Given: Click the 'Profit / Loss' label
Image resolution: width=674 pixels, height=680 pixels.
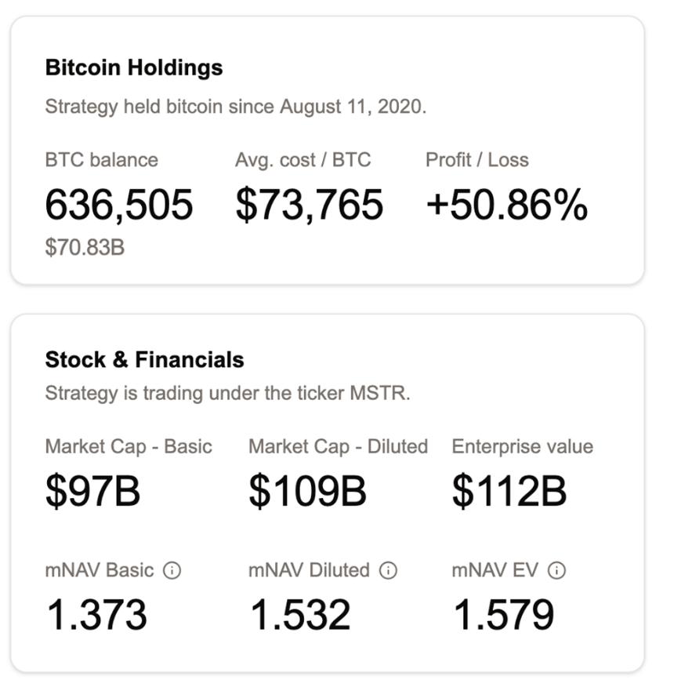Looking at the screenshot, I should pos(477,160).
